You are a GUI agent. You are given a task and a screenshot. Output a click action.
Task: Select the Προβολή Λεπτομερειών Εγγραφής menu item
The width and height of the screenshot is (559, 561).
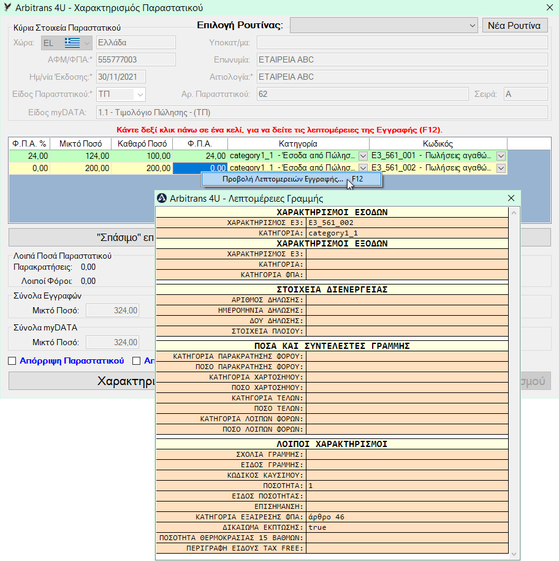click(x=292, y=179)
